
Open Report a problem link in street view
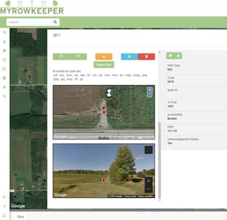pyautogui.click(x=146, y=196)
